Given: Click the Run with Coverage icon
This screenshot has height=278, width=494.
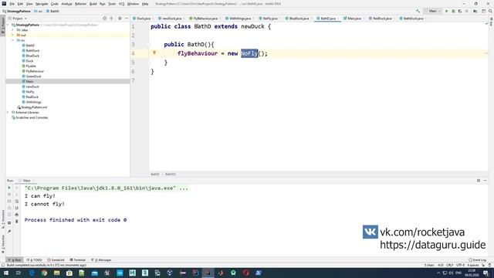Looking at the screenshot, I should 460,11.
